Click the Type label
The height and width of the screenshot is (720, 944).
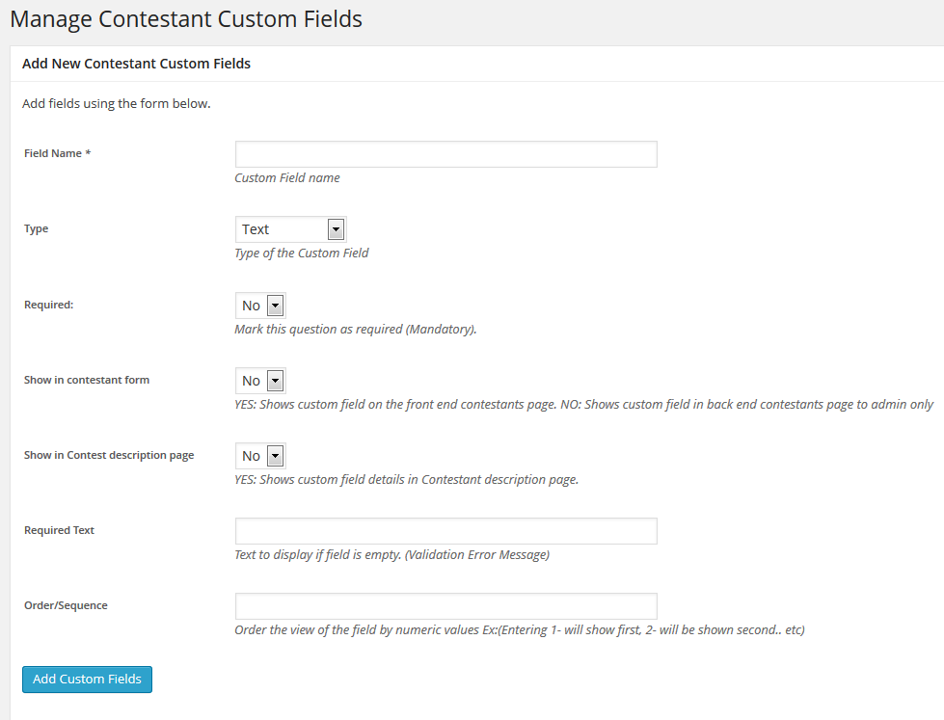pos(36,228)
